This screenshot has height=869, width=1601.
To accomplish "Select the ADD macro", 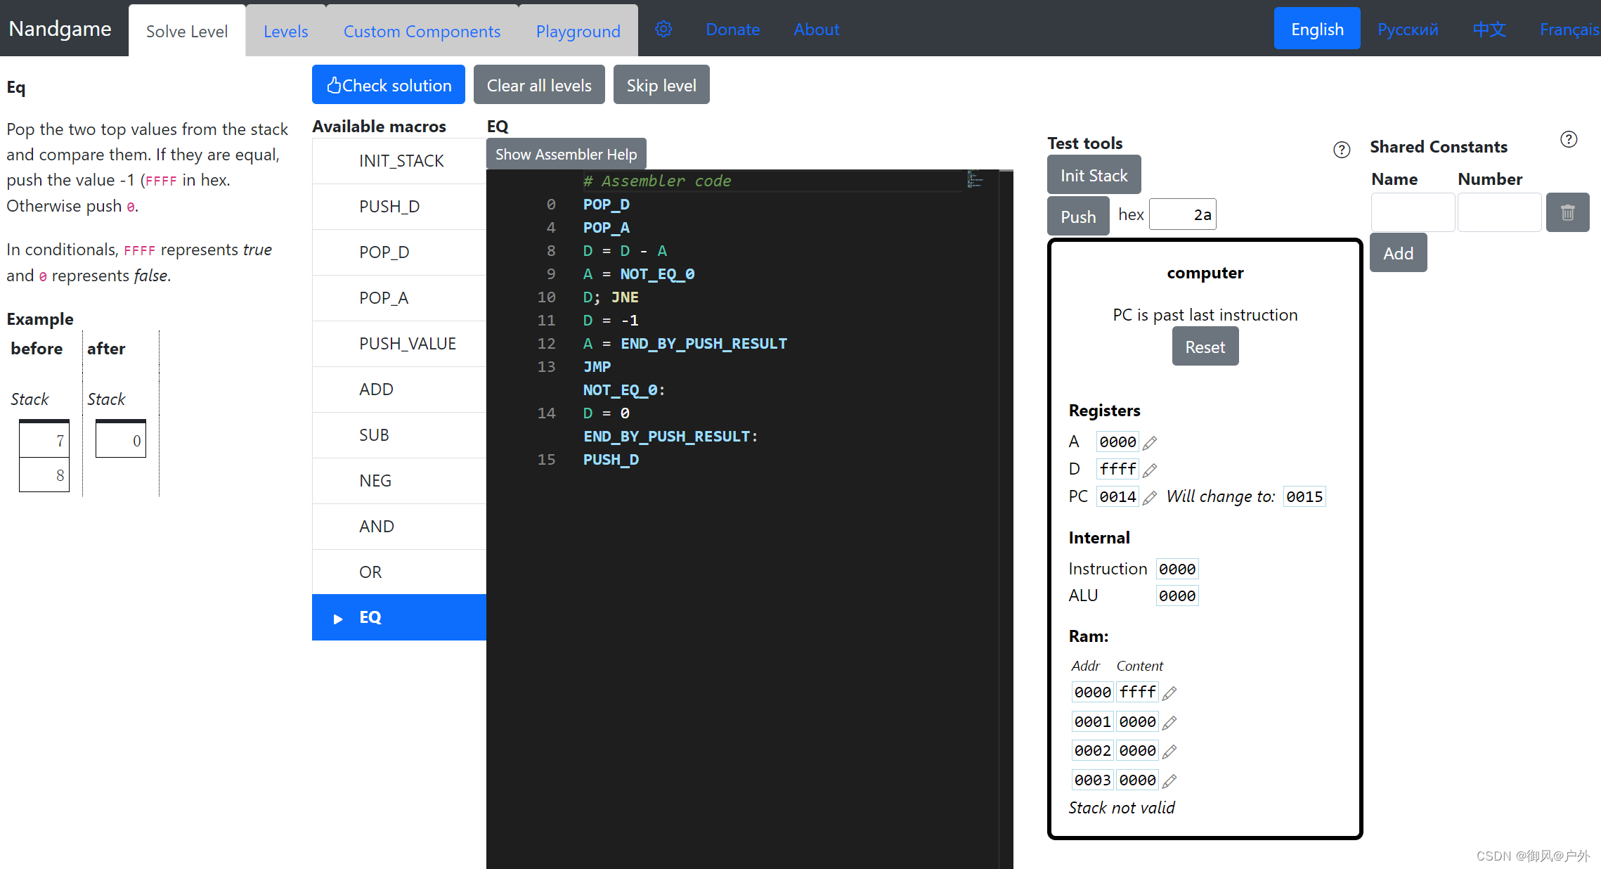I will pyautogui.click(x=399, y=390).
